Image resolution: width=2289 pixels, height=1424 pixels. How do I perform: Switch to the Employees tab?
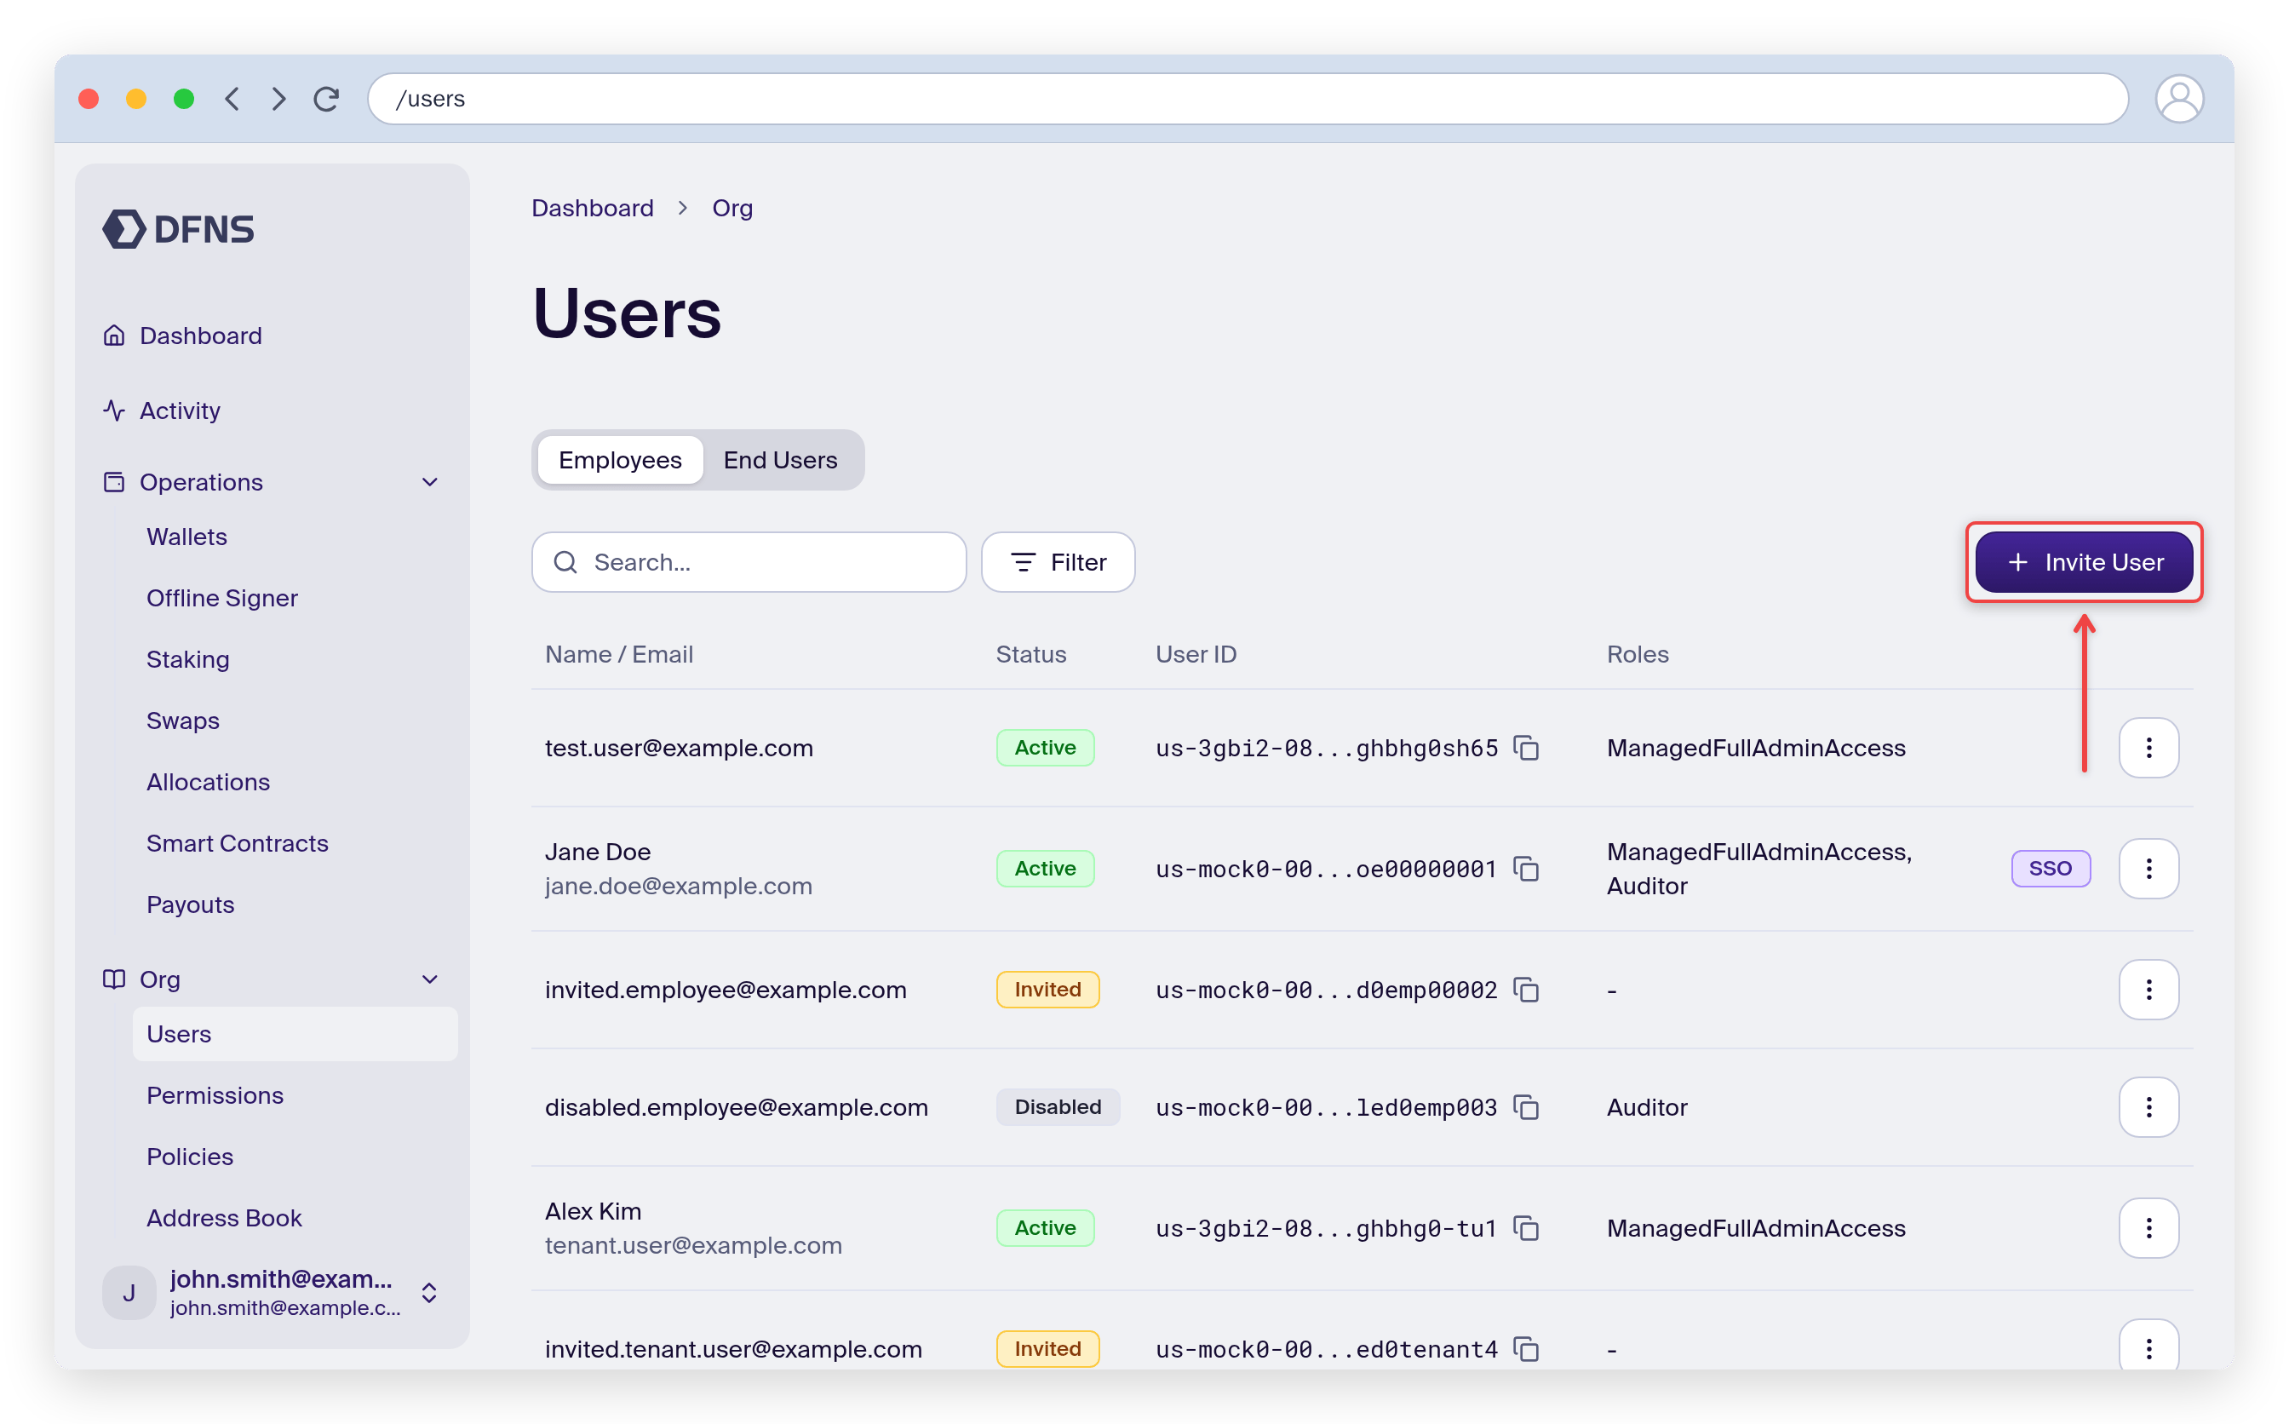coord(620,460)
